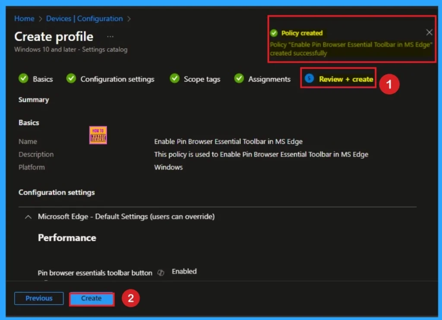Click the Description field label

[x=36, y=154]
